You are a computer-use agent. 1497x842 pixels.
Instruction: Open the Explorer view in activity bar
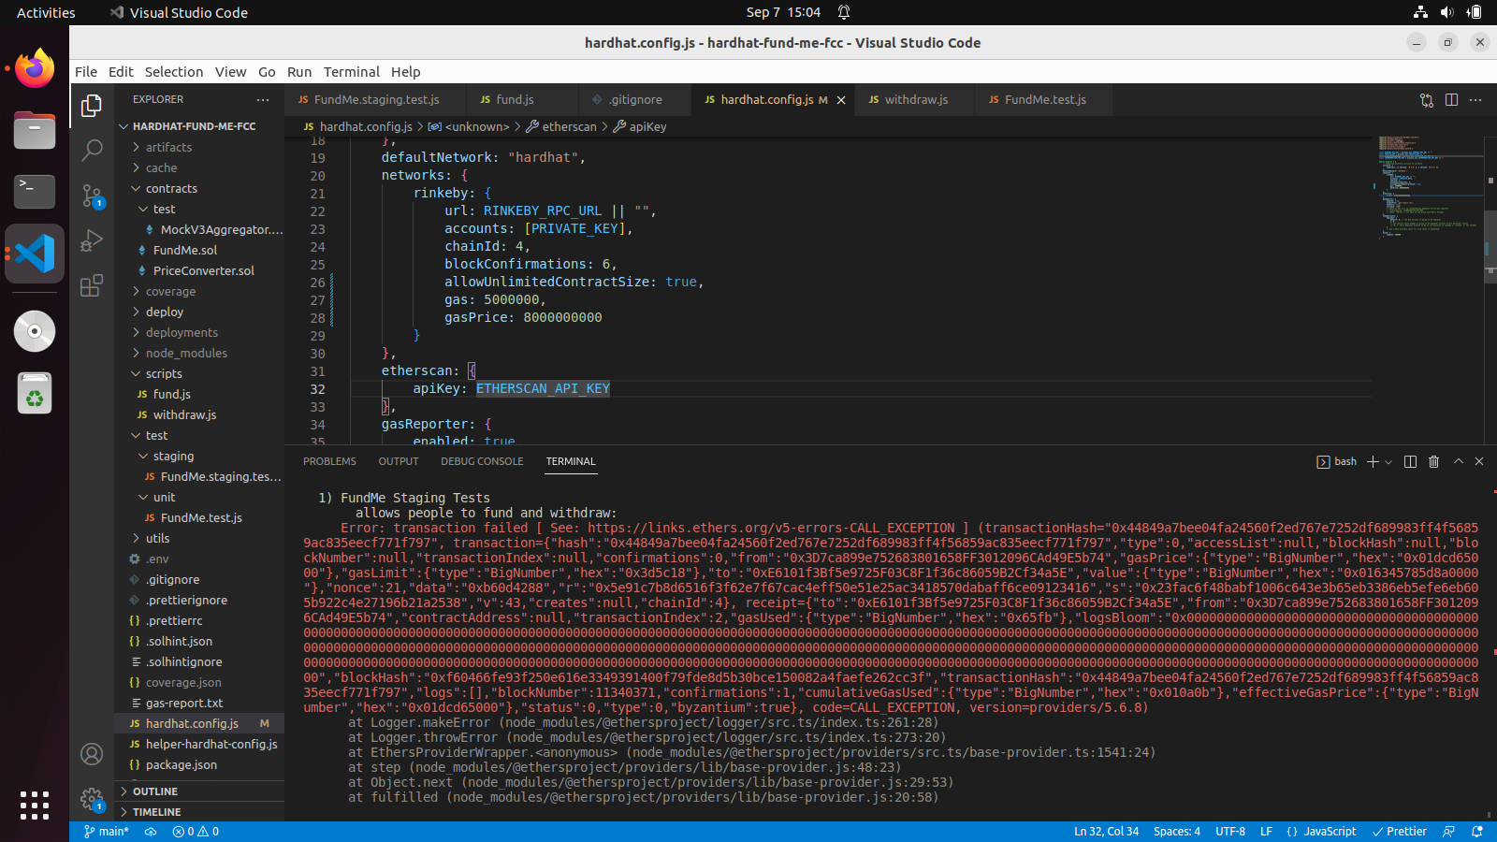click(92, 106)
